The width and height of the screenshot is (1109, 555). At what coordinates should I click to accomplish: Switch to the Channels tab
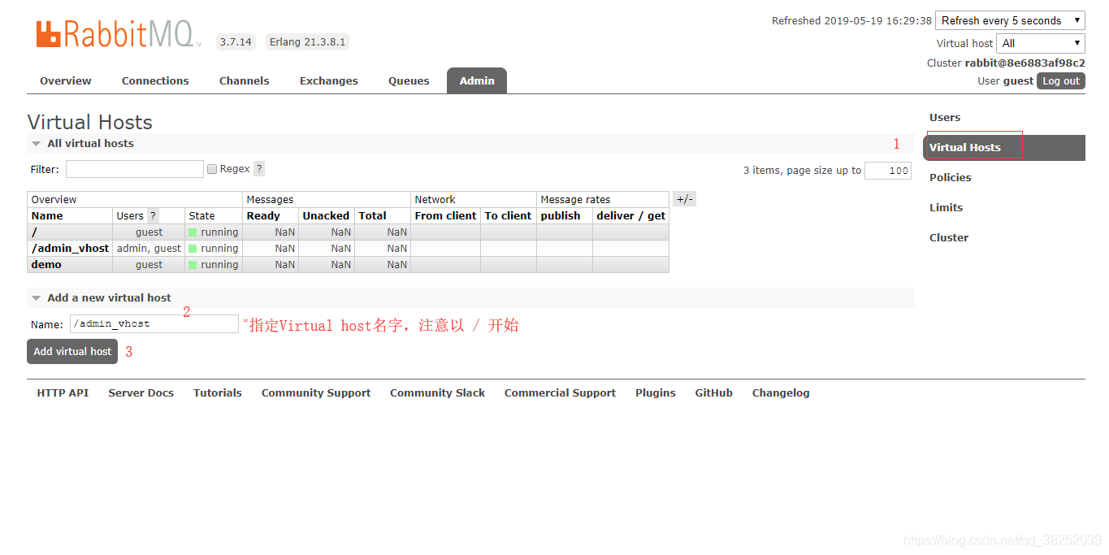pos(245,80)
